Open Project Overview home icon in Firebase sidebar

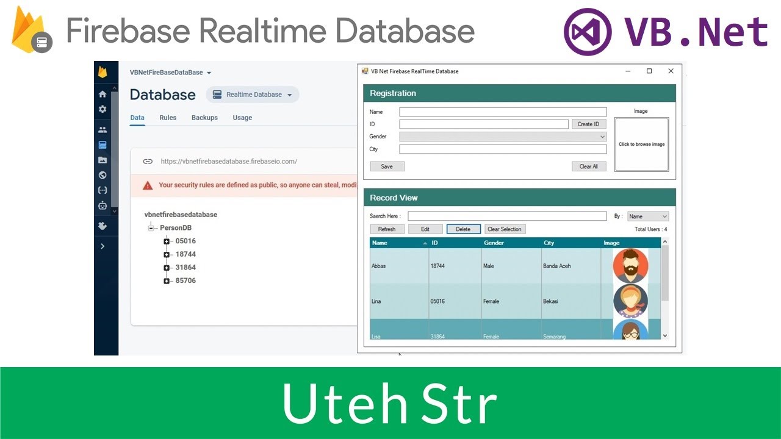point(103,94)
